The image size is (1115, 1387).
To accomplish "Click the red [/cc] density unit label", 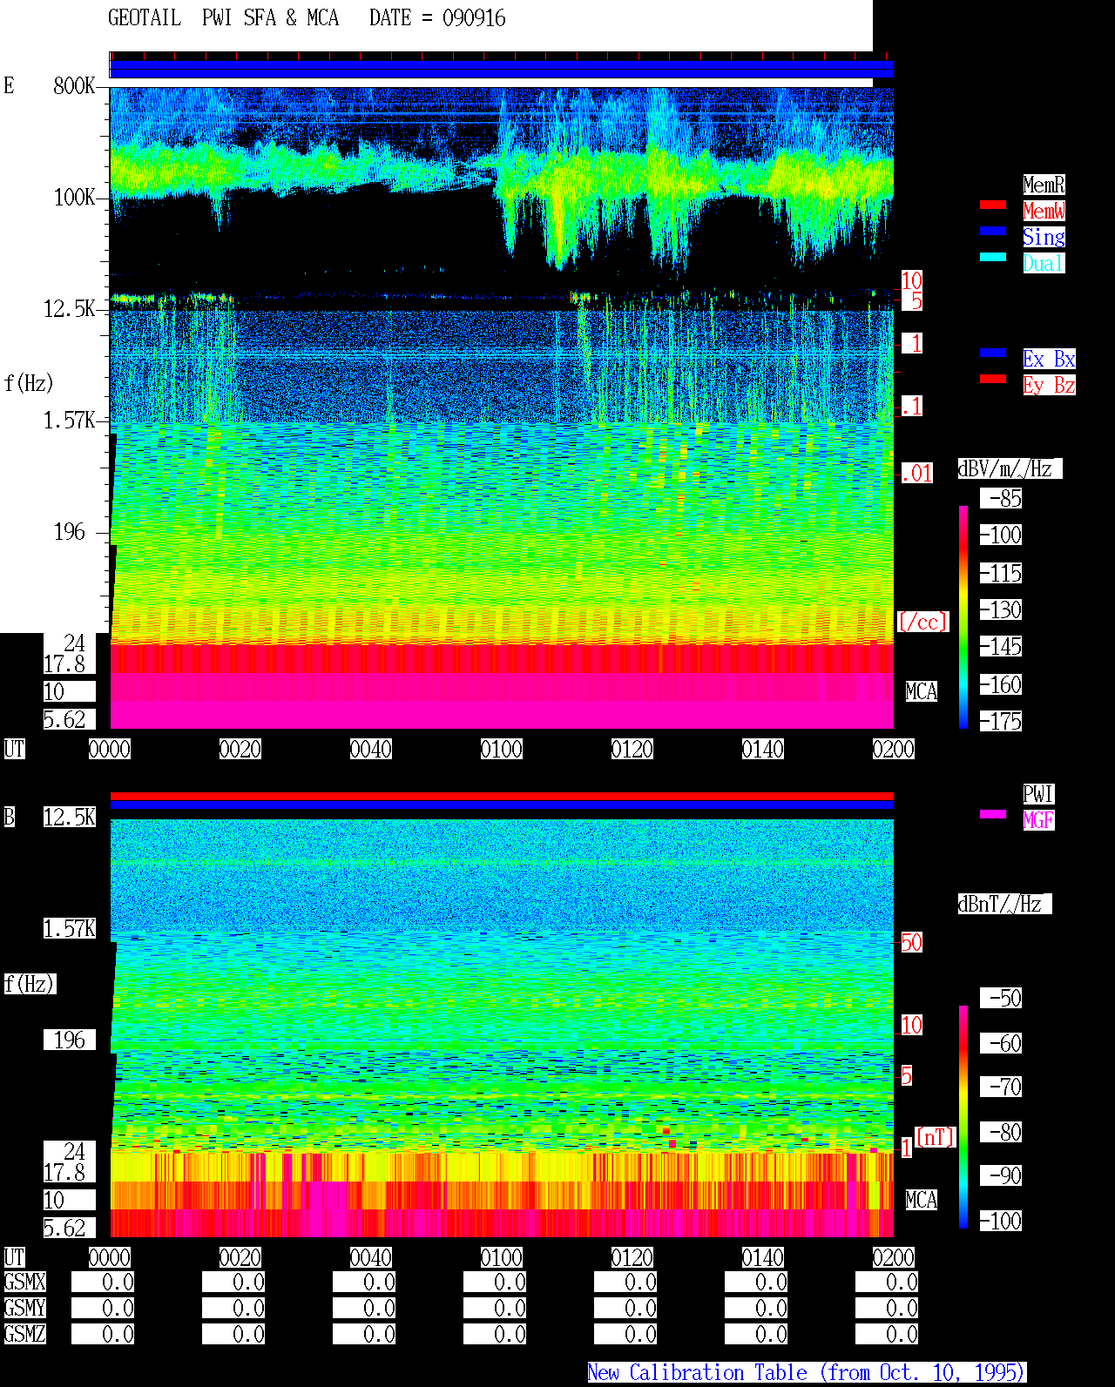I will click(922, 622).
